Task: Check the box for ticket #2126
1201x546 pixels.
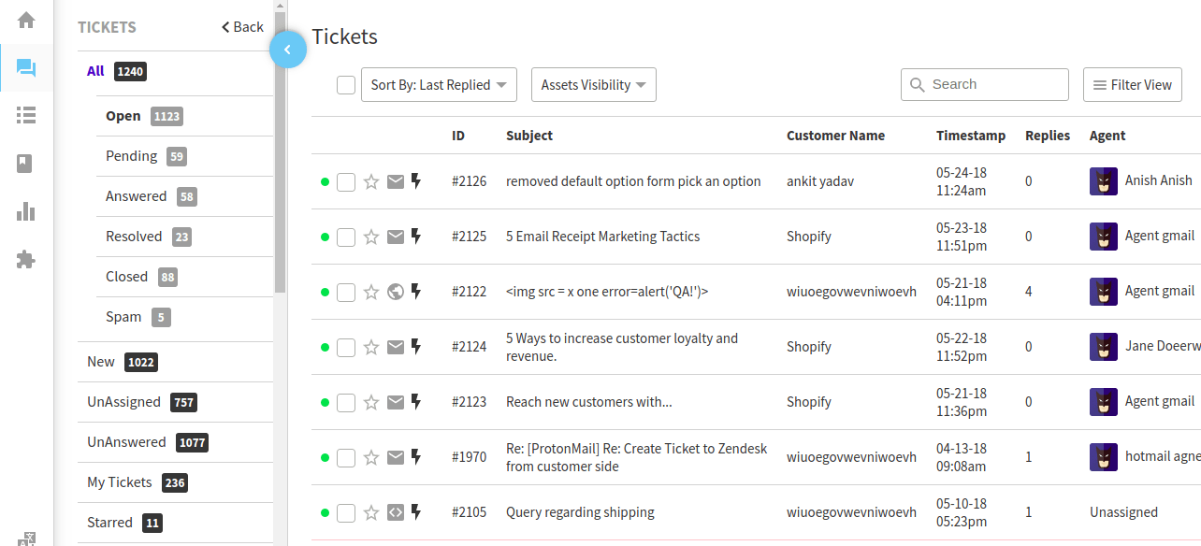Action: [346, 181]
